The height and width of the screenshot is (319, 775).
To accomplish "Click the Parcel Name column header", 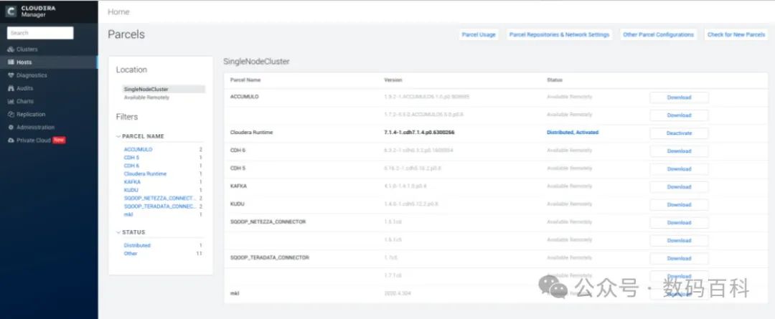I will tap(245, 80).
